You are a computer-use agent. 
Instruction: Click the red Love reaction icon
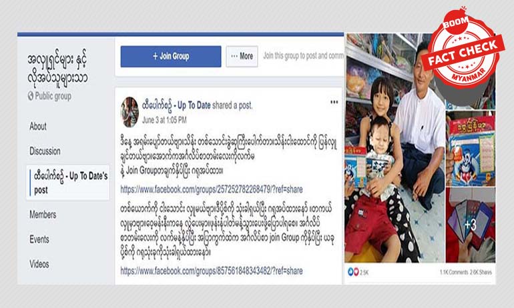click(x=356, y=272)
